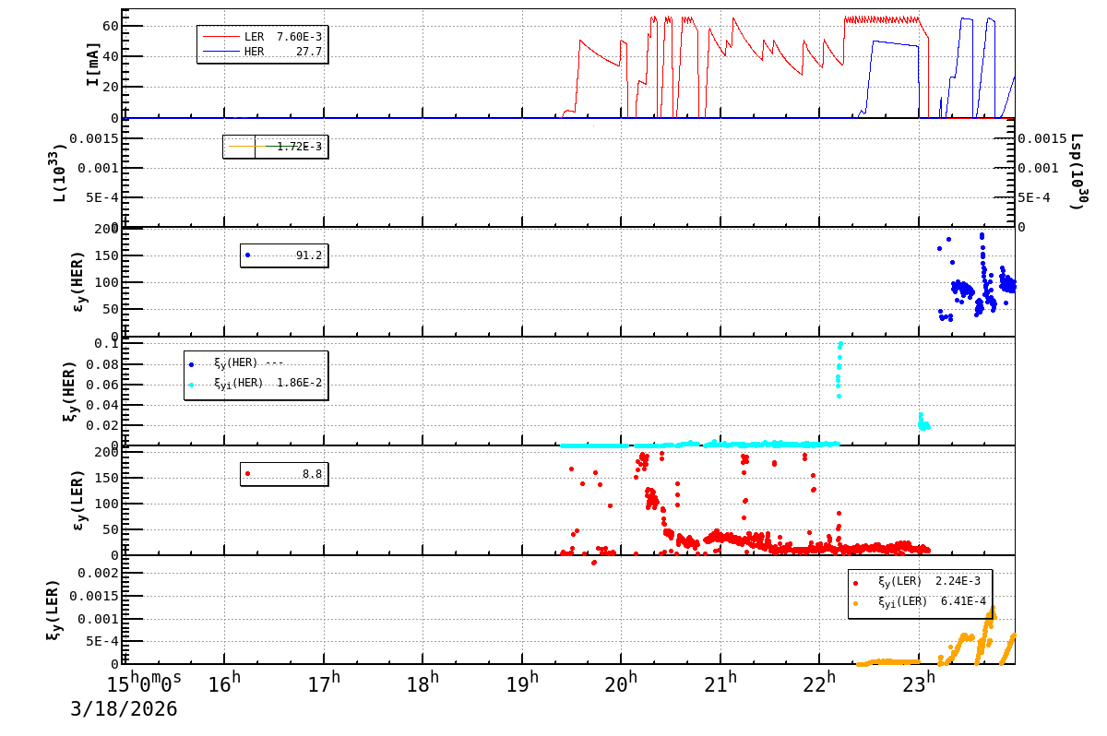Click the εy(LER) axis title
Screen dimensions: 1107x736
77,500
